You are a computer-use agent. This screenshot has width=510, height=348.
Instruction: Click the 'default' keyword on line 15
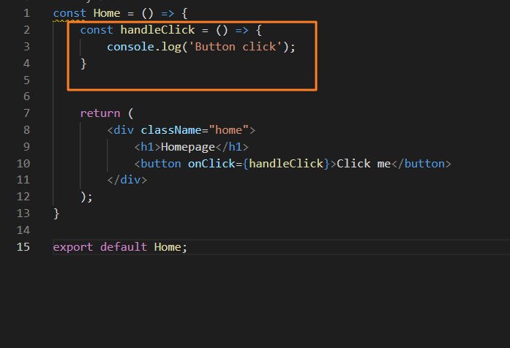pos(124,247)
